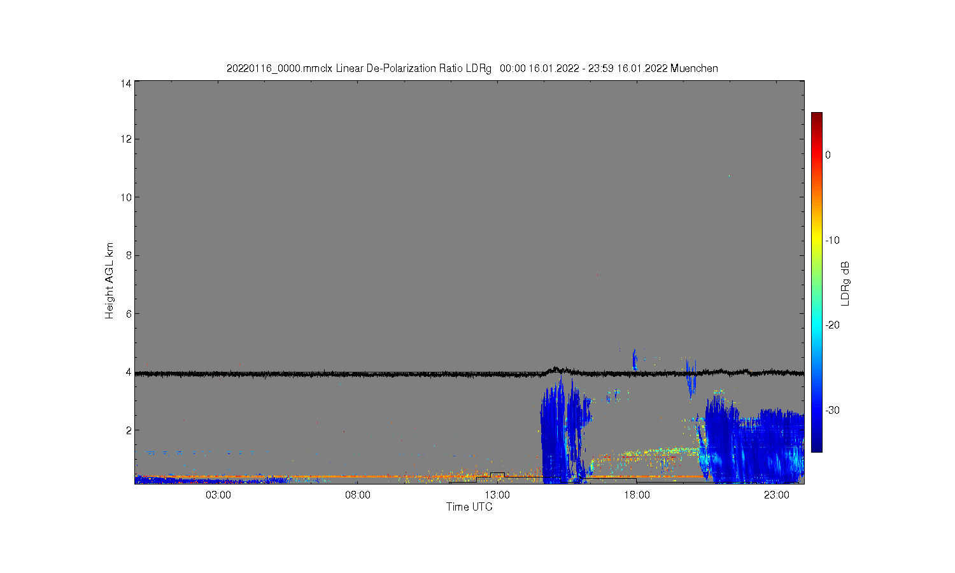
Task: Click the colorbar -20 dB label
Action: (832, 325)
